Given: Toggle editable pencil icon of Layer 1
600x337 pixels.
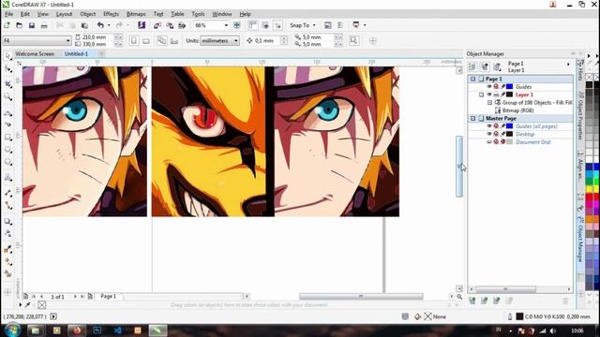Looking at the screenshot, I should tap(502, 95).
